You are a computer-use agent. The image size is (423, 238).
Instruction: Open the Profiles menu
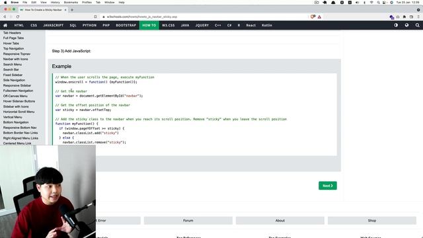click(87, 3)
